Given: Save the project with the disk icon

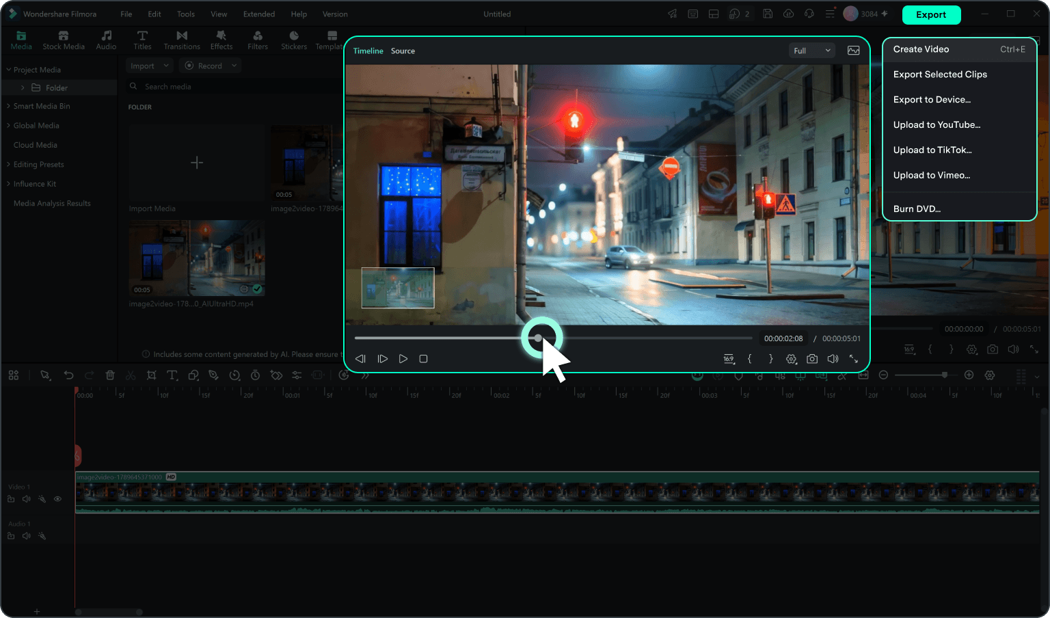Looking at the screenshot, I should [768, 14].
